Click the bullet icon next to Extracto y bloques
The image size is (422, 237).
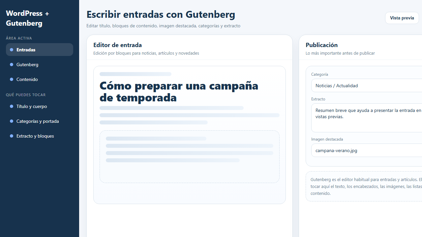coord(12,136)
